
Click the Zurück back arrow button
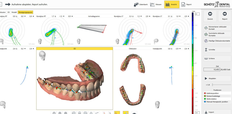[210, 16]
